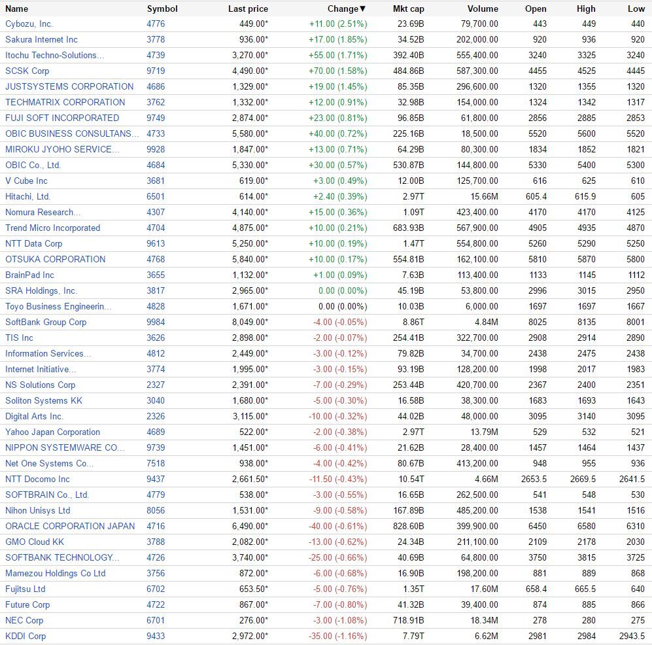Open Sakura Internet Inc link
Viewport: 652px width, 645px height.
click(41, 39)
